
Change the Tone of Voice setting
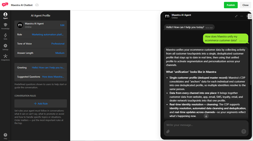coord(58,44)
